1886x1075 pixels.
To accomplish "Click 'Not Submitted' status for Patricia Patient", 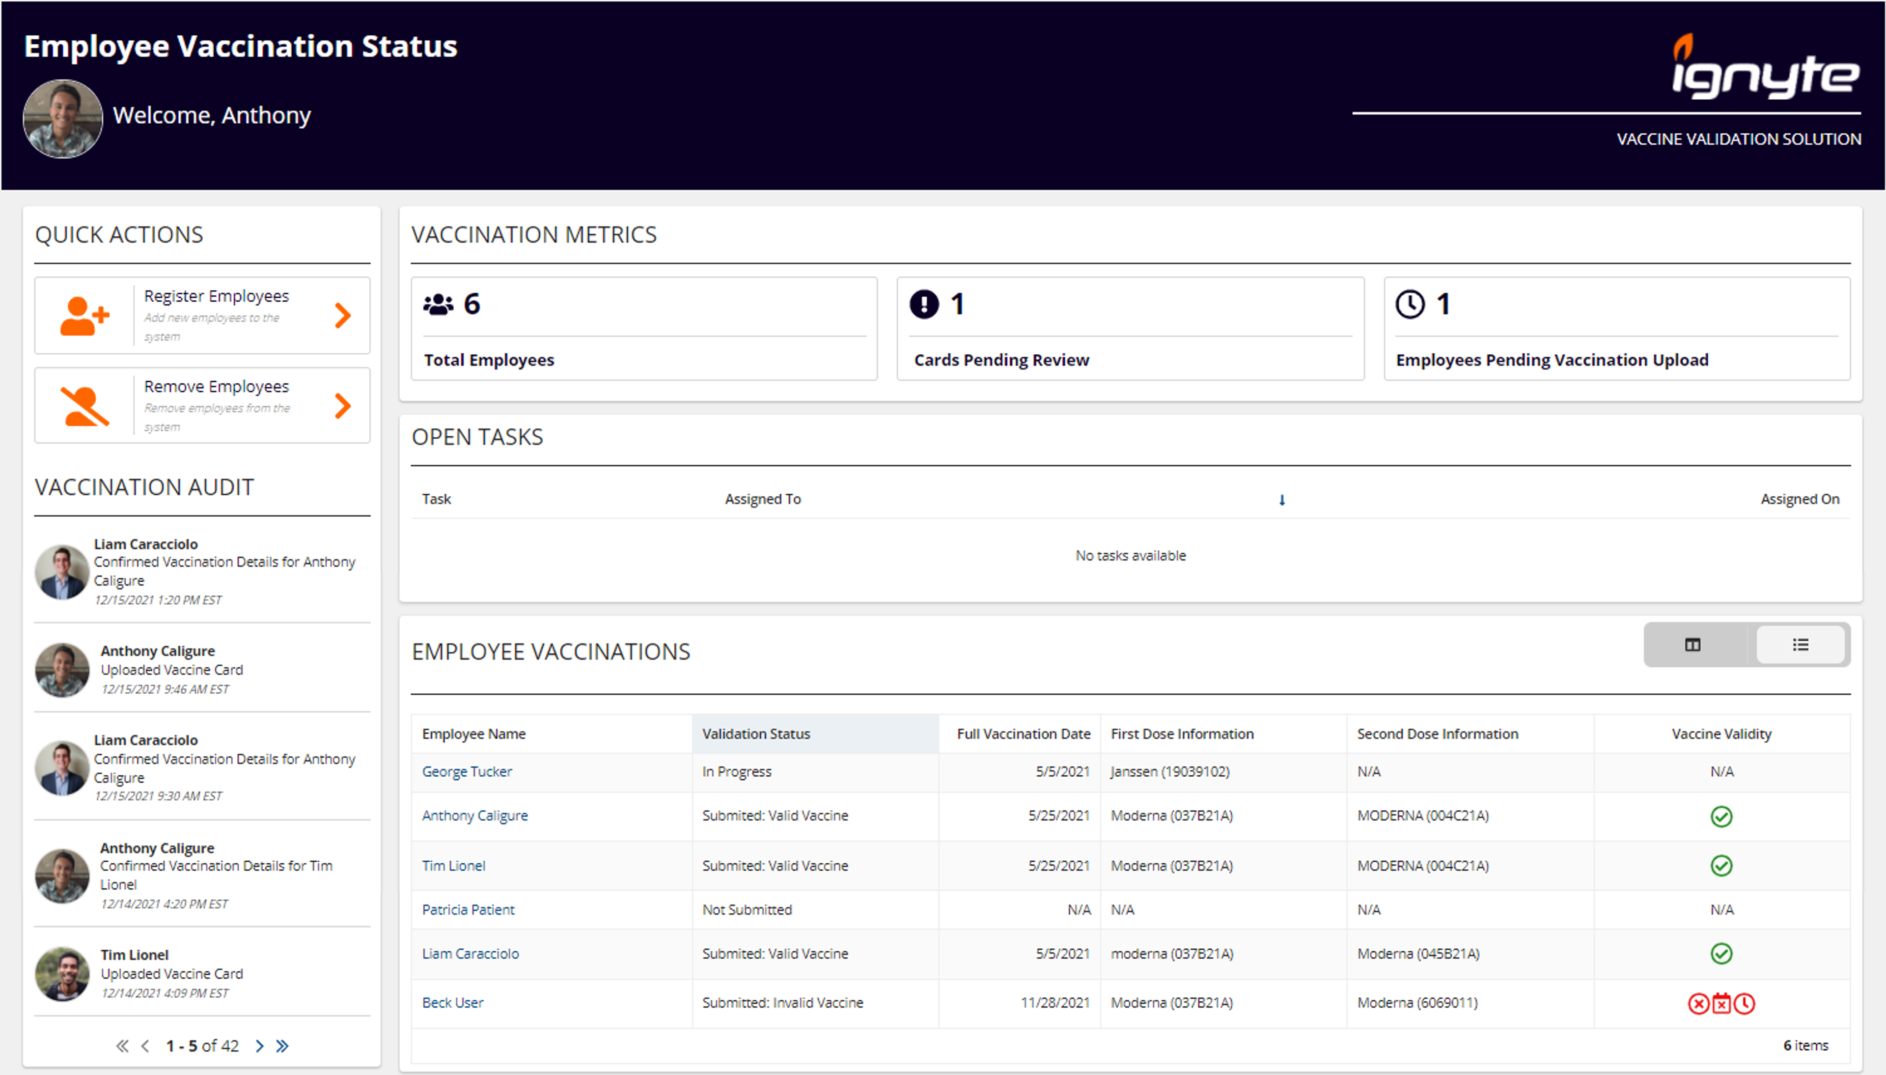I will (747, 909).
